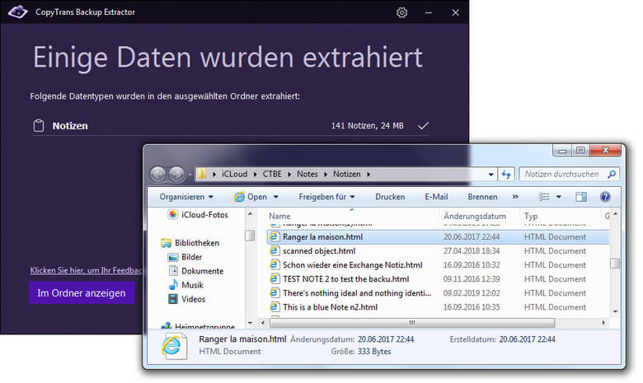Click icon of Ranger la maison.html row

tap(274, 236)
